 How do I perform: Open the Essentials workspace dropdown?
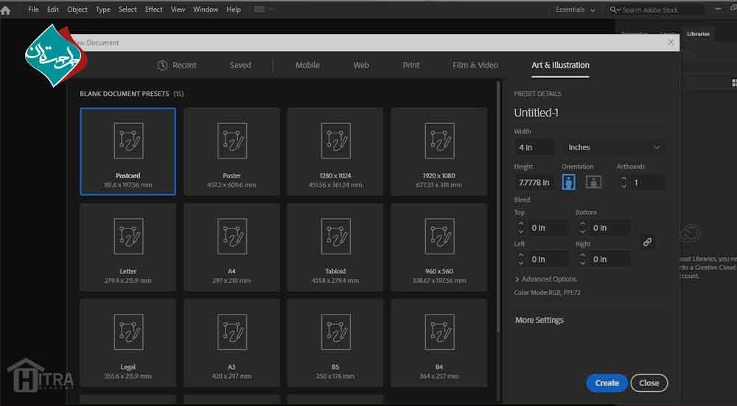click(x=575, y=10)
